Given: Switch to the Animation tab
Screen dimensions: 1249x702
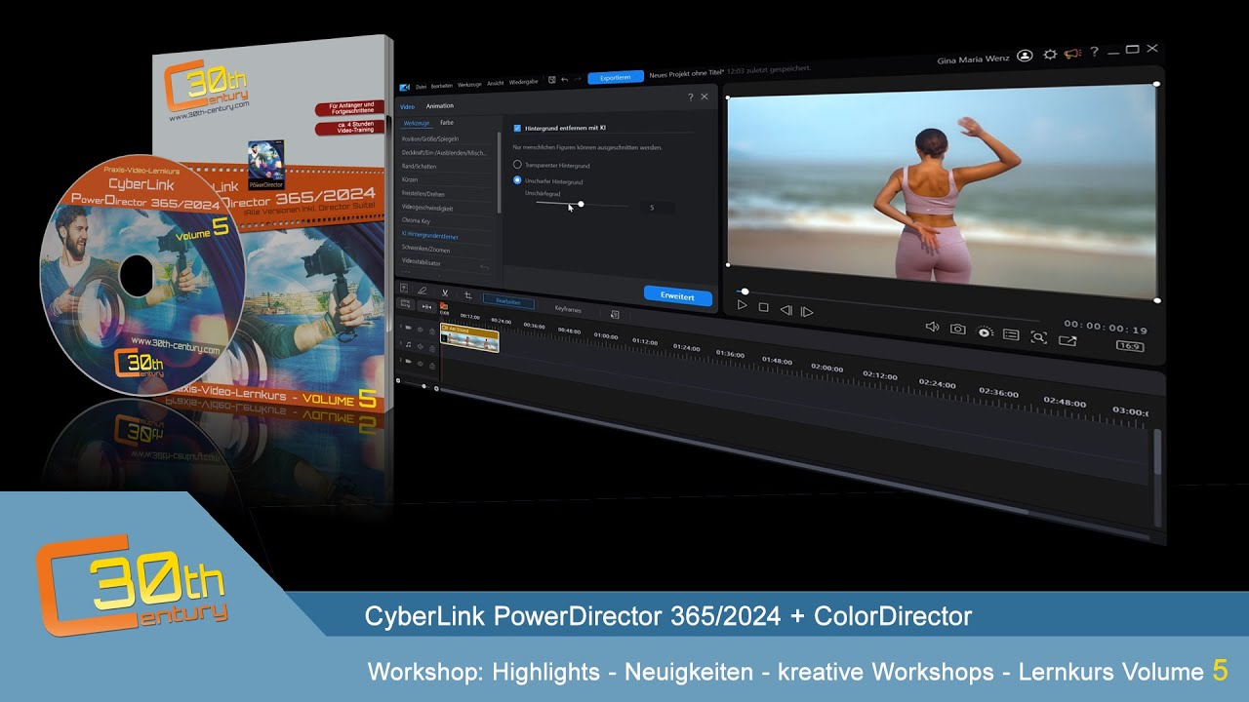Looking at the screenshot, I should (x=440, y=105).
